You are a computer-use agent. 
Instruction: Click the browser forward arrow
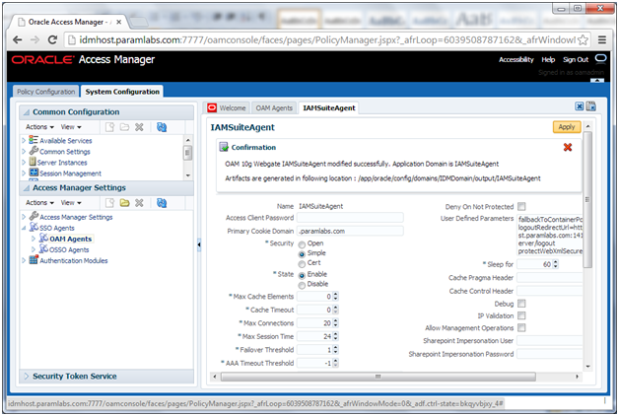tap(34, 39)
